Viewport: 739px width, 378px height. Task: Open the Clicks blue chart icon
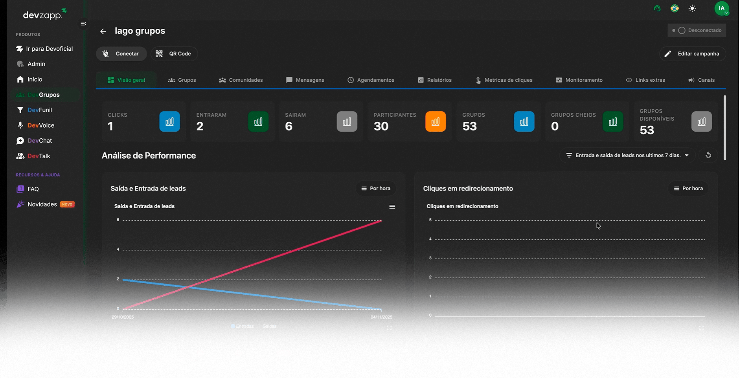(x=169, y=121)
